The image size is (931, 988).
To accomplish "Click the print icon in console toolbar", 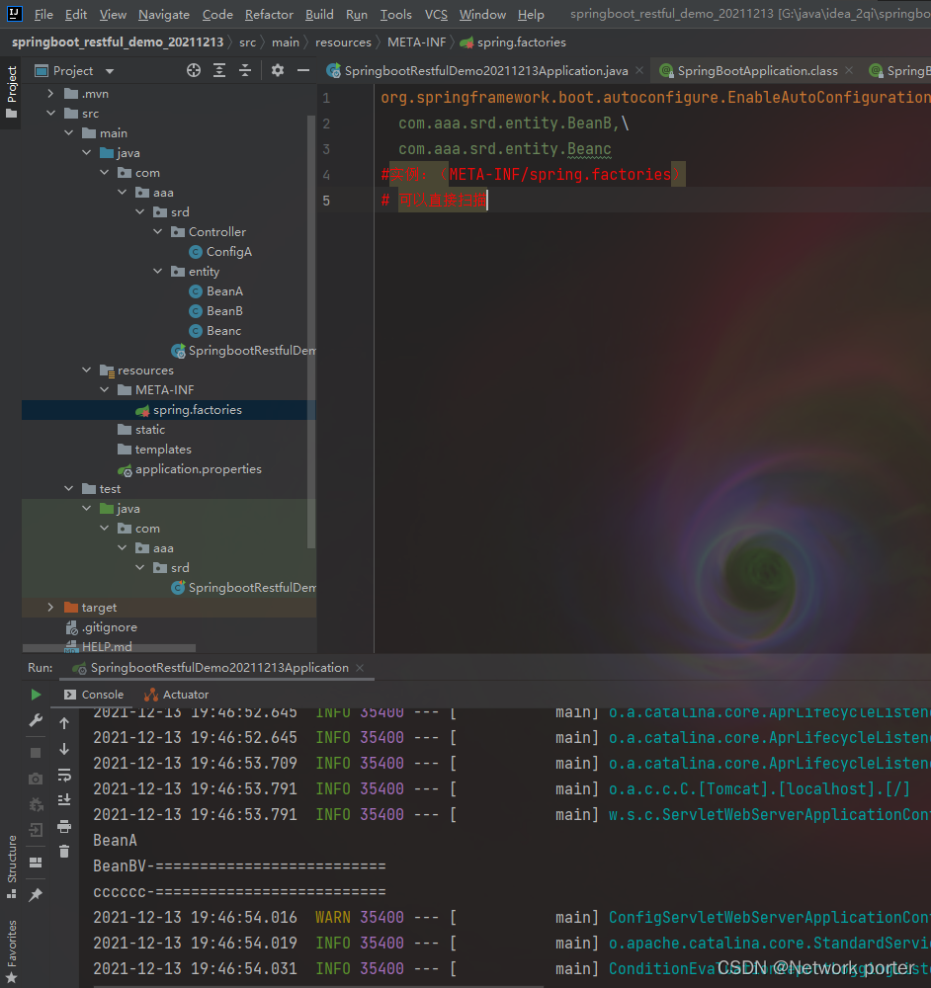I will click(x=64, y=826).
